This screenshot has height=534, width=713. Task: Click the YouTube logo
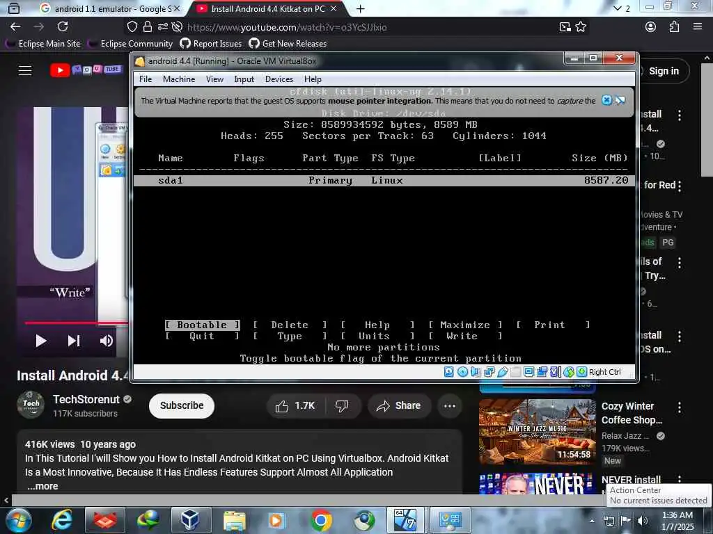(x=86, y=70)
